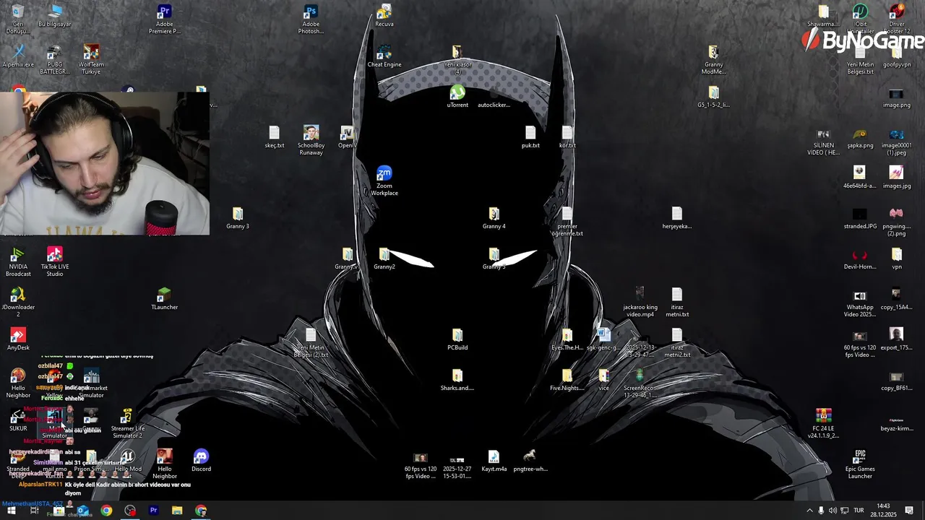Open AnyDesk desktop shortcut
Viewport: 925px width, 520px height.
point(18,339)
